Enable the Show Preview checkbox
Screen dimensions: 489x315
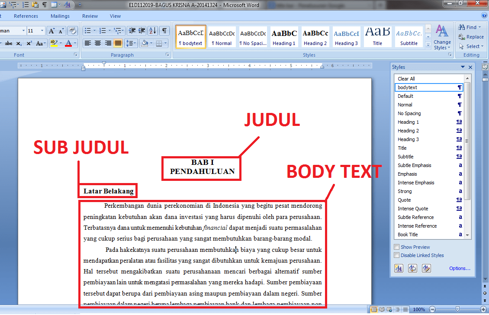(x=397, y=247)
